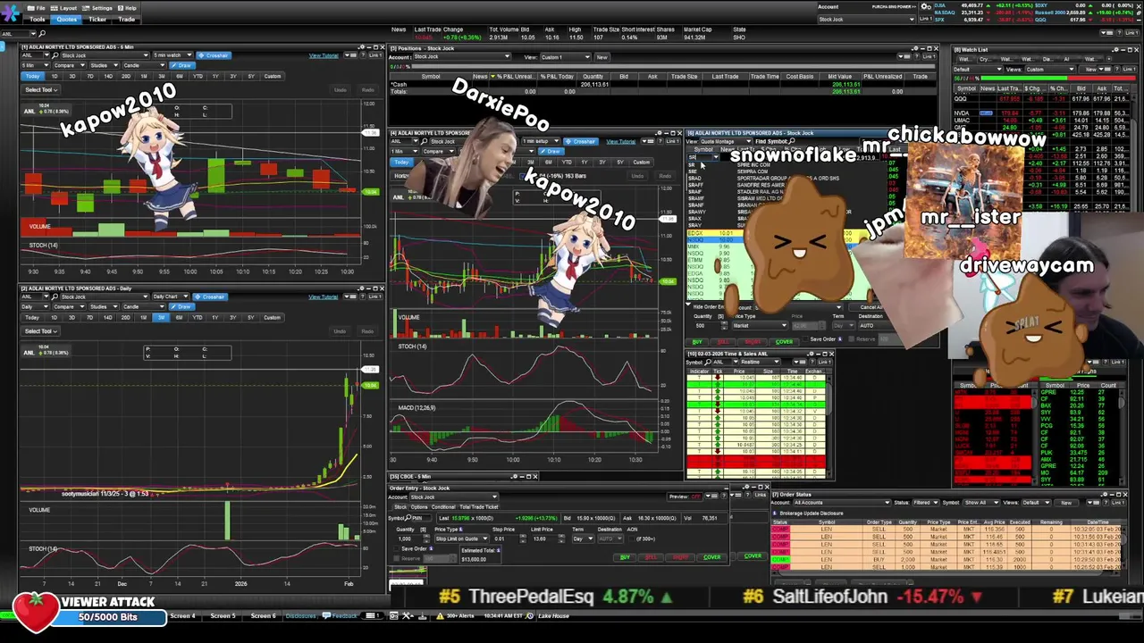1144x643 pixels.
Task: Open the Layout menu
Action: (63, 8)
